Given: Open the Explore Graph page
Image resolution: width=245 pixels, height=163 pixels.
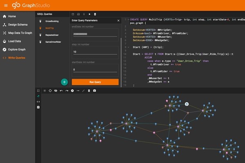Looking at the screenshot, I should (x=14, y=49).
